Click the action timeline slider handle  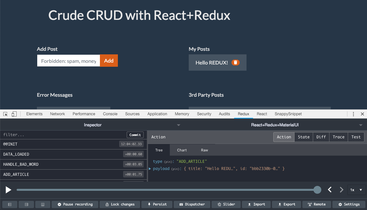coord(317,190)
